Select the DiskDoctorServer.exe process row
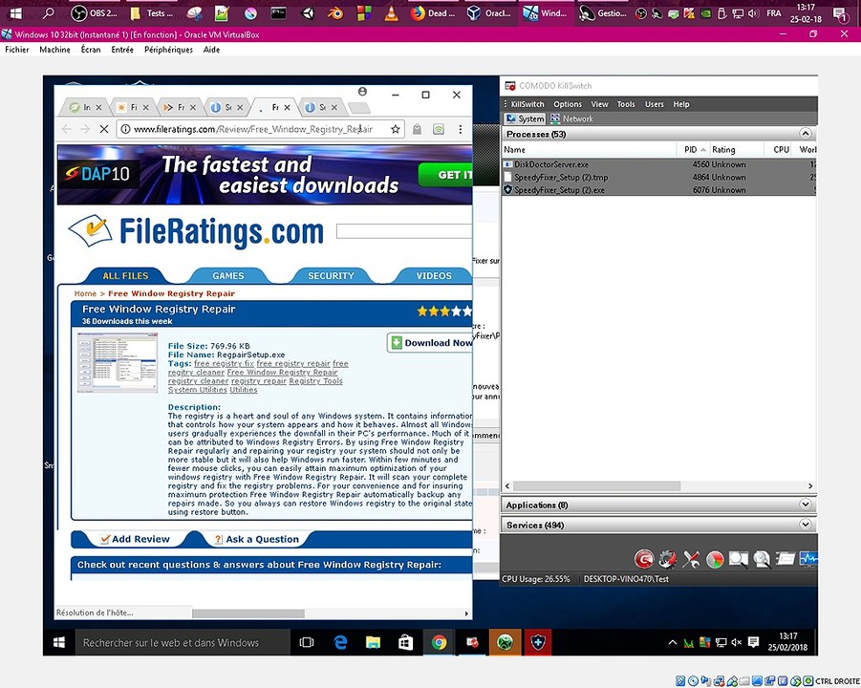 659,164
